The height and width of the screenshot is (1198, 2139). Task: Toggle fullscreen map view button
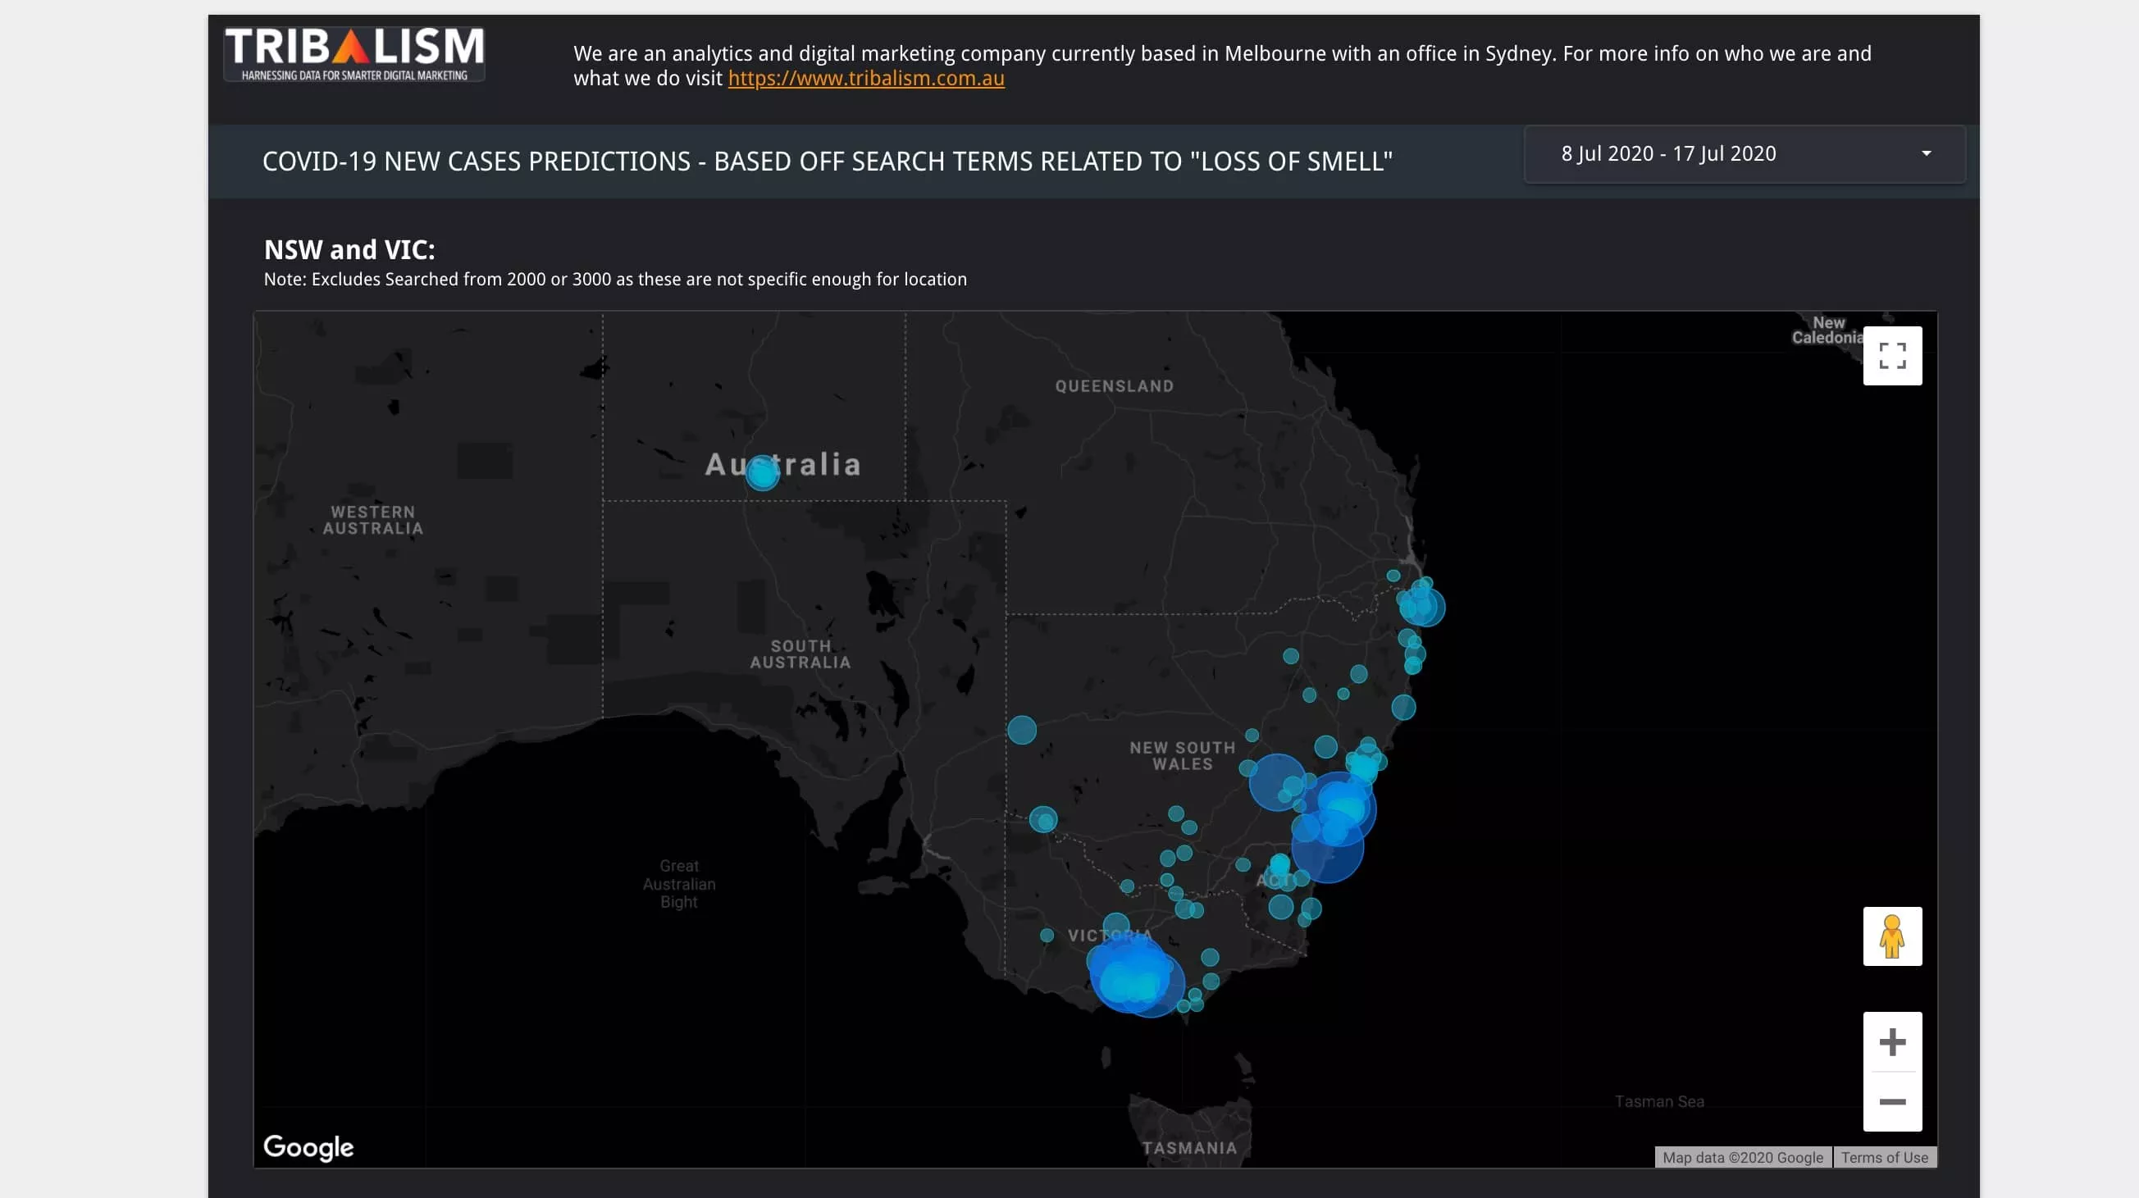click(1891, 356)
